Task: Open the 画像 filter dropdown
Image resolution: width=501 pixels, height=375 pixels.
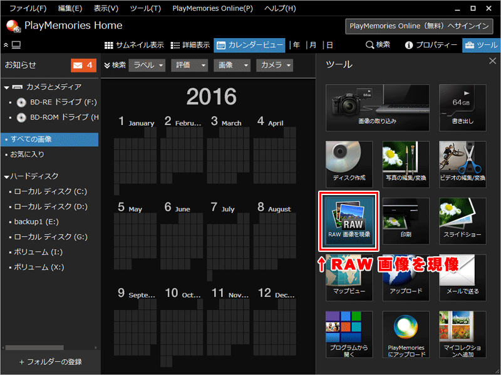Action: click(x=232, y=66)
